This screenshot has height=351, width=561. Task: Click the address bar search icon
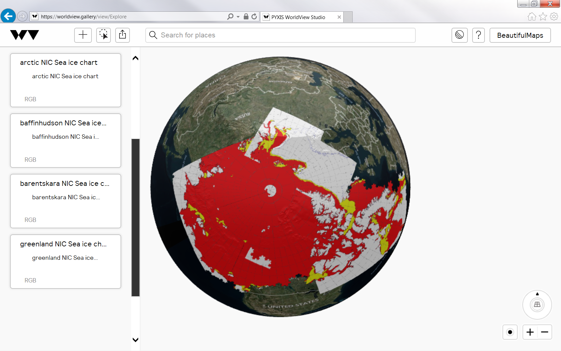tap(230, 16)
